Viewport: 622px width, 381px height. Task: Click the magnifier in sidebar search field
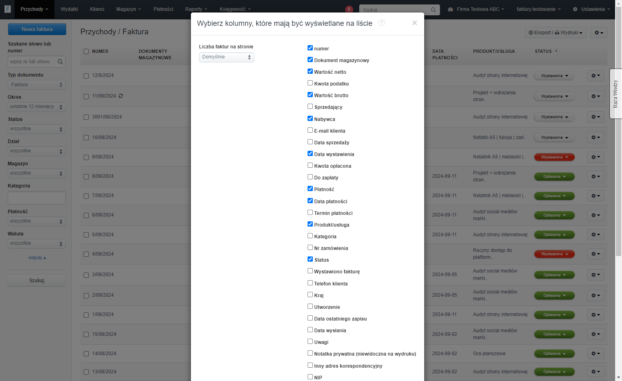coord(60,62)
